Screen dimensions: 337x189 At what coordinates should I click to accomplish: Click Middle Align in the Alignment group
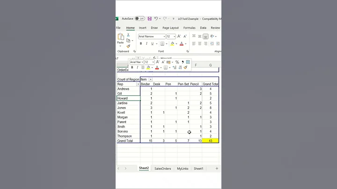(200, 36)
